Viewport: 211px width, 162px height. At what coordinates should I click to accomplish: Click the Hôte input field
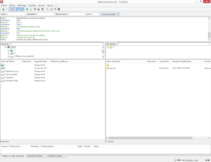tap(17, 14)
